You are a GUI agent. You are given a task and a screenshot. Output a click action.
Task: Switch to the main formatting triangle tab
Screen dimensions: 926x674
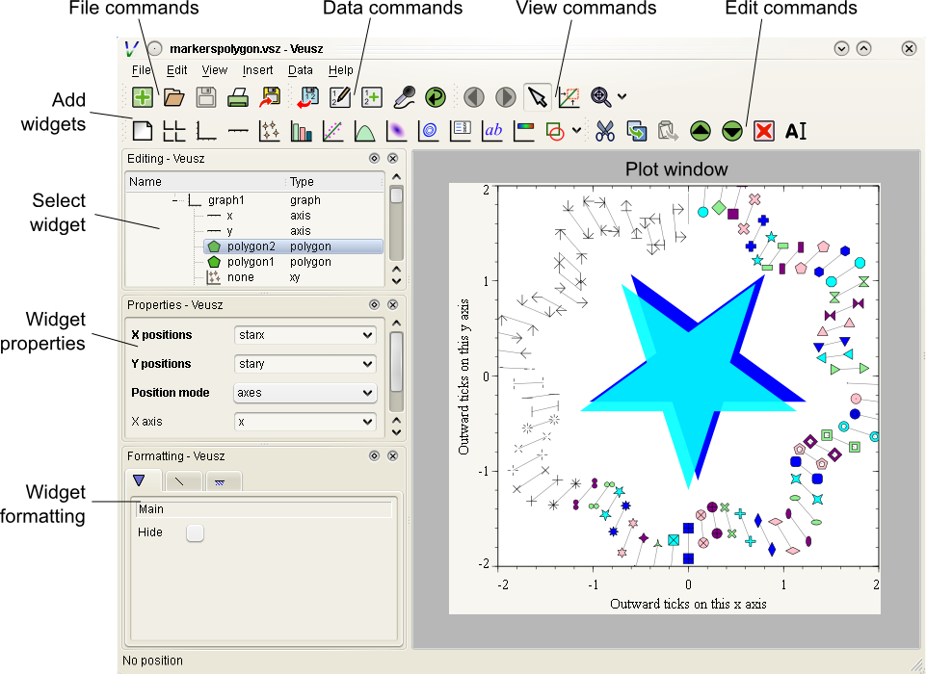[x=143, y=481]
